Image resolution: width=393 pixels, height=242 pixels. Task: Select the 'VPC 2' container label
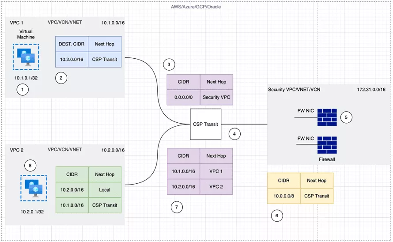pyautogui.click(x=16, y=150)
